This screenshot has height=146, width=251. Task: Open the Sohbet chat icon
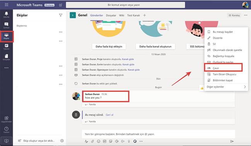point(7,25)
